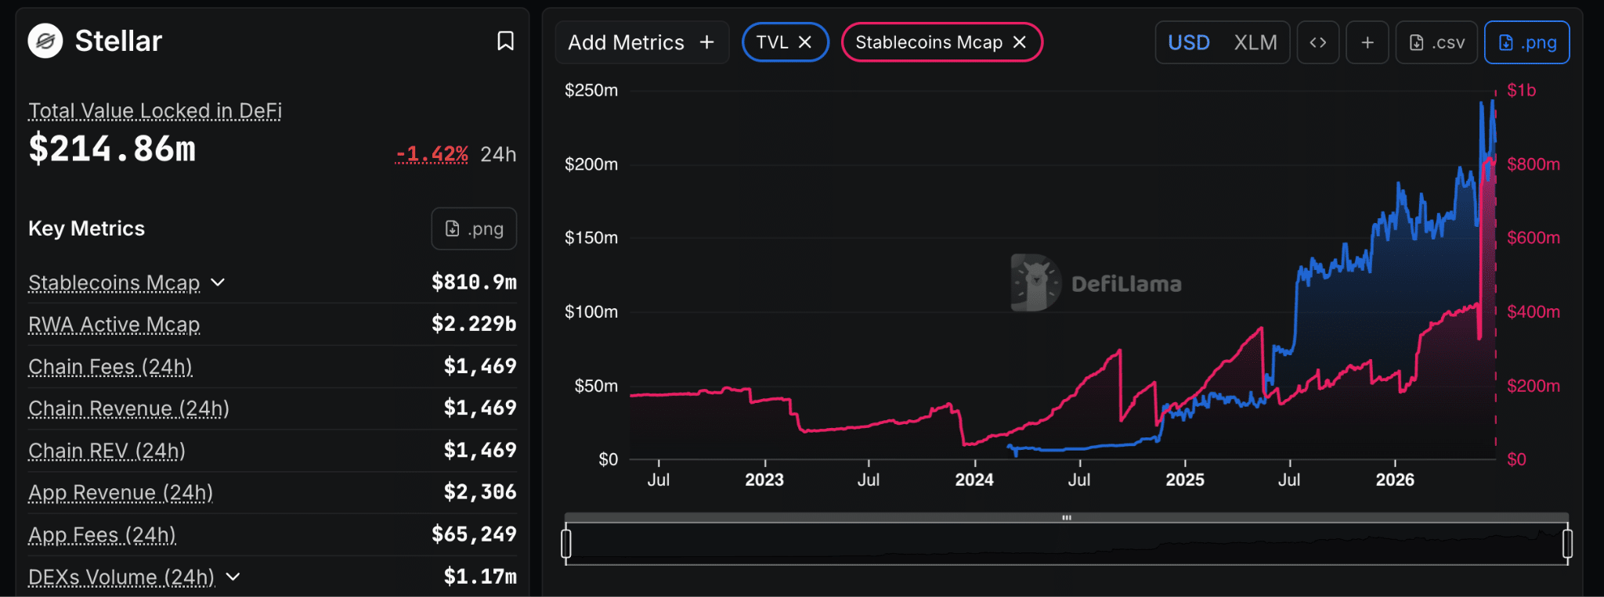
Task: Click the $1b right axis label
Action: (1522, 91)
